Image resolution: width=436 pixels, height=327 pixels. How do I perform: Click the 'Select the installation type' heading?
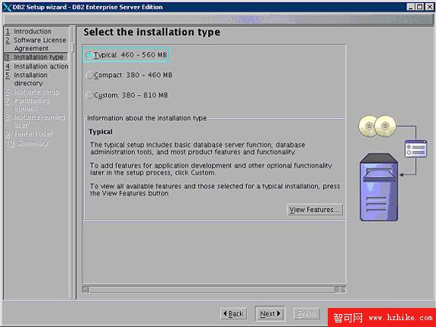point(152,32)
